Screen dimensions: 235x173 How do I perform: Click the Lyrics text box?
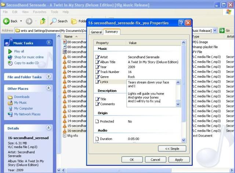151,93
